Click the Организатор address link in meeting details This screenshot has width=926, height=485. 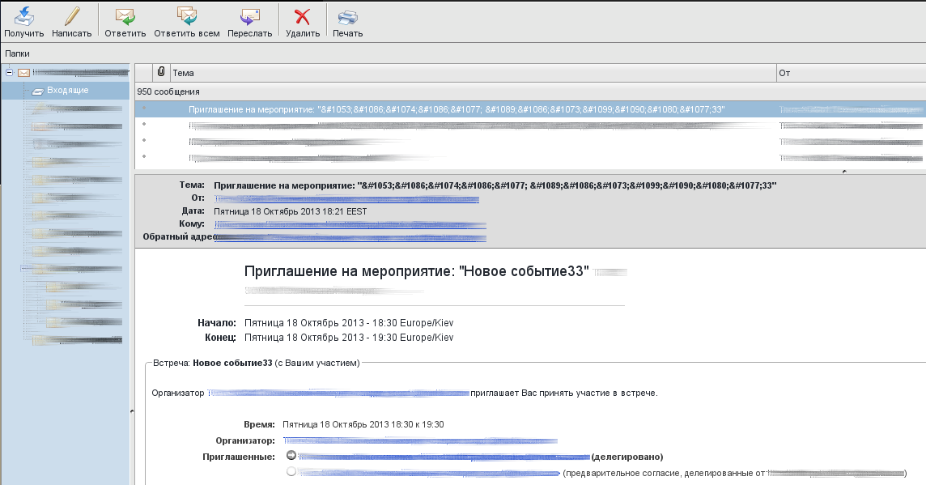click(419, 440)
